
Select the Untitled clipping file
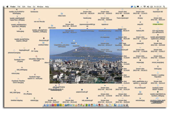[x=17, y=99]
